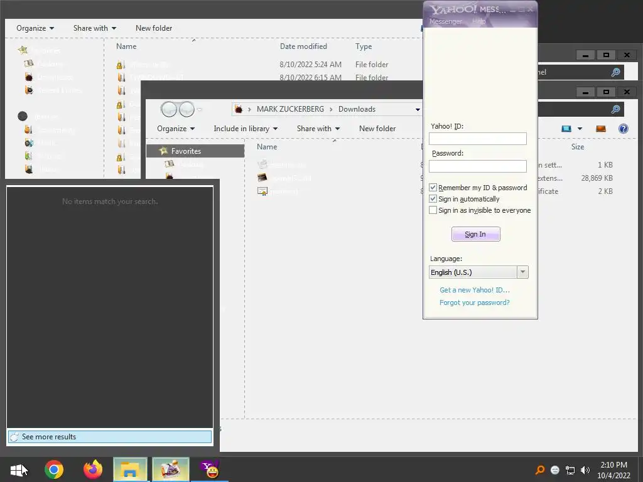Sort by Name column in Downloads window
643x482 pixels.
point(267,147)
